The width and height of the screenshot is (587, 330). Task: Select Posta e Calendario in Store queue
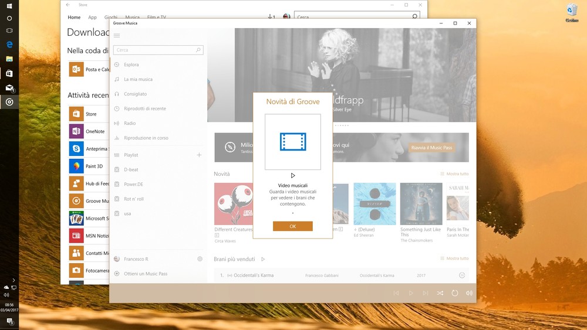[89, 70]
